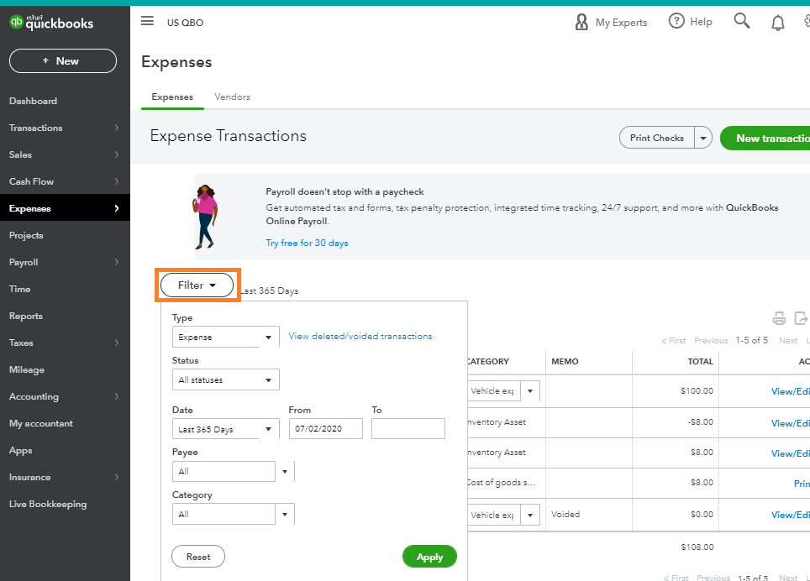The image size is (810, 581).
Task: Export list using the export icon
Action: 801,318
